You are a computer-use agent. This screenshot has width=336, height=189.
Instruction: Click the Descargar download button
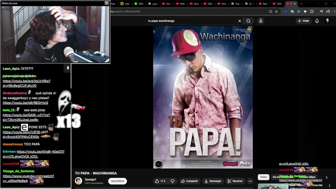[x=213, y=181]
